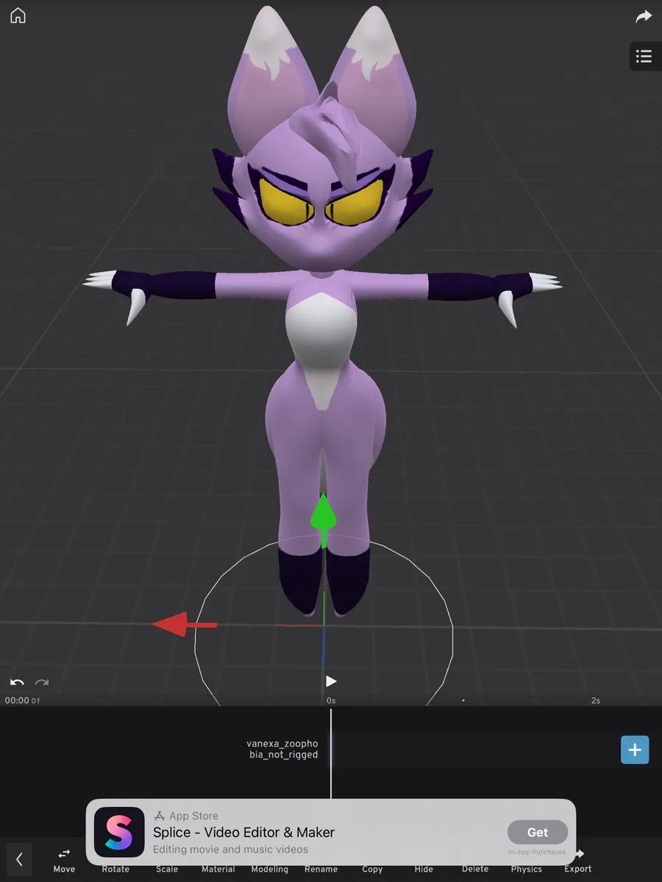Open the Material options
Screen dimensions: 662x882
pos(218,868)
